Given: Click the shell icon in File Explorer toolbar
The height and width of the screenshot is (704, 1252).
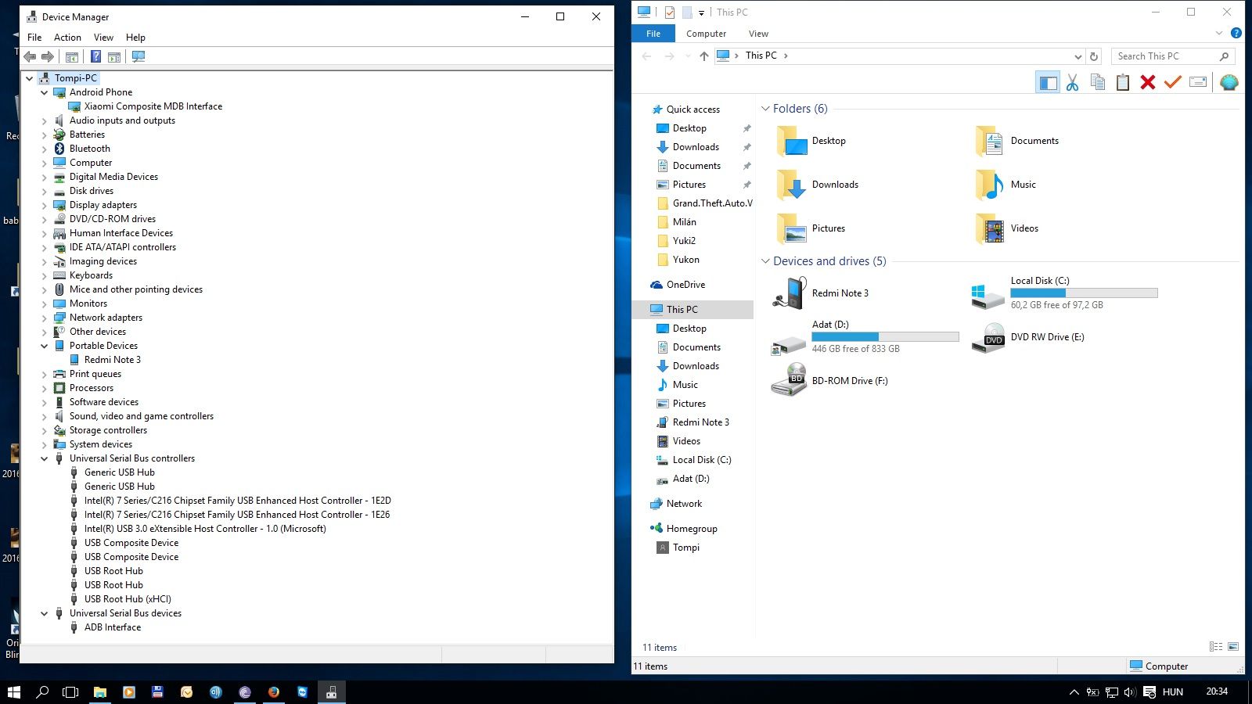Looking at the screenshot, I should tap(1229, 82).
